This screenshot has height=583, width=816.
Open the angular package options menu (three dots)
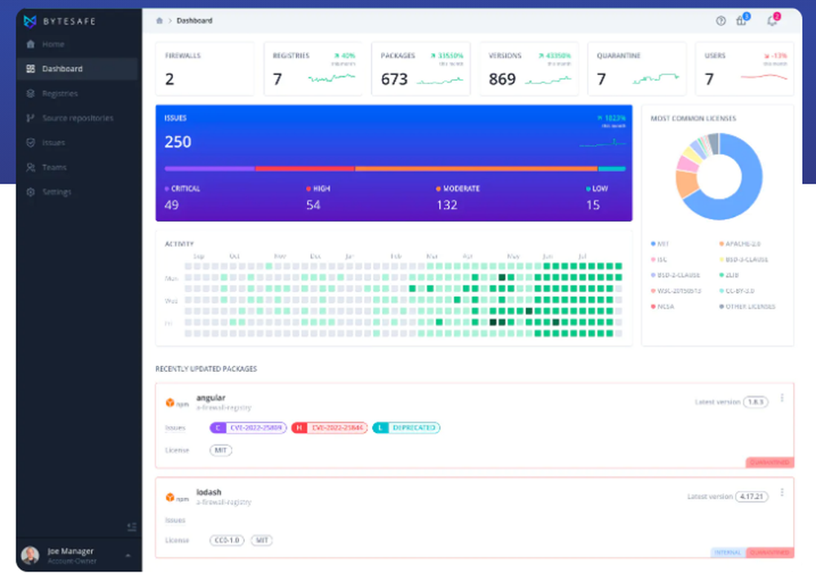coord(783,398)
